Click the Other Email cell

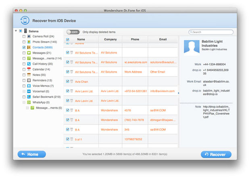[158, 72]
